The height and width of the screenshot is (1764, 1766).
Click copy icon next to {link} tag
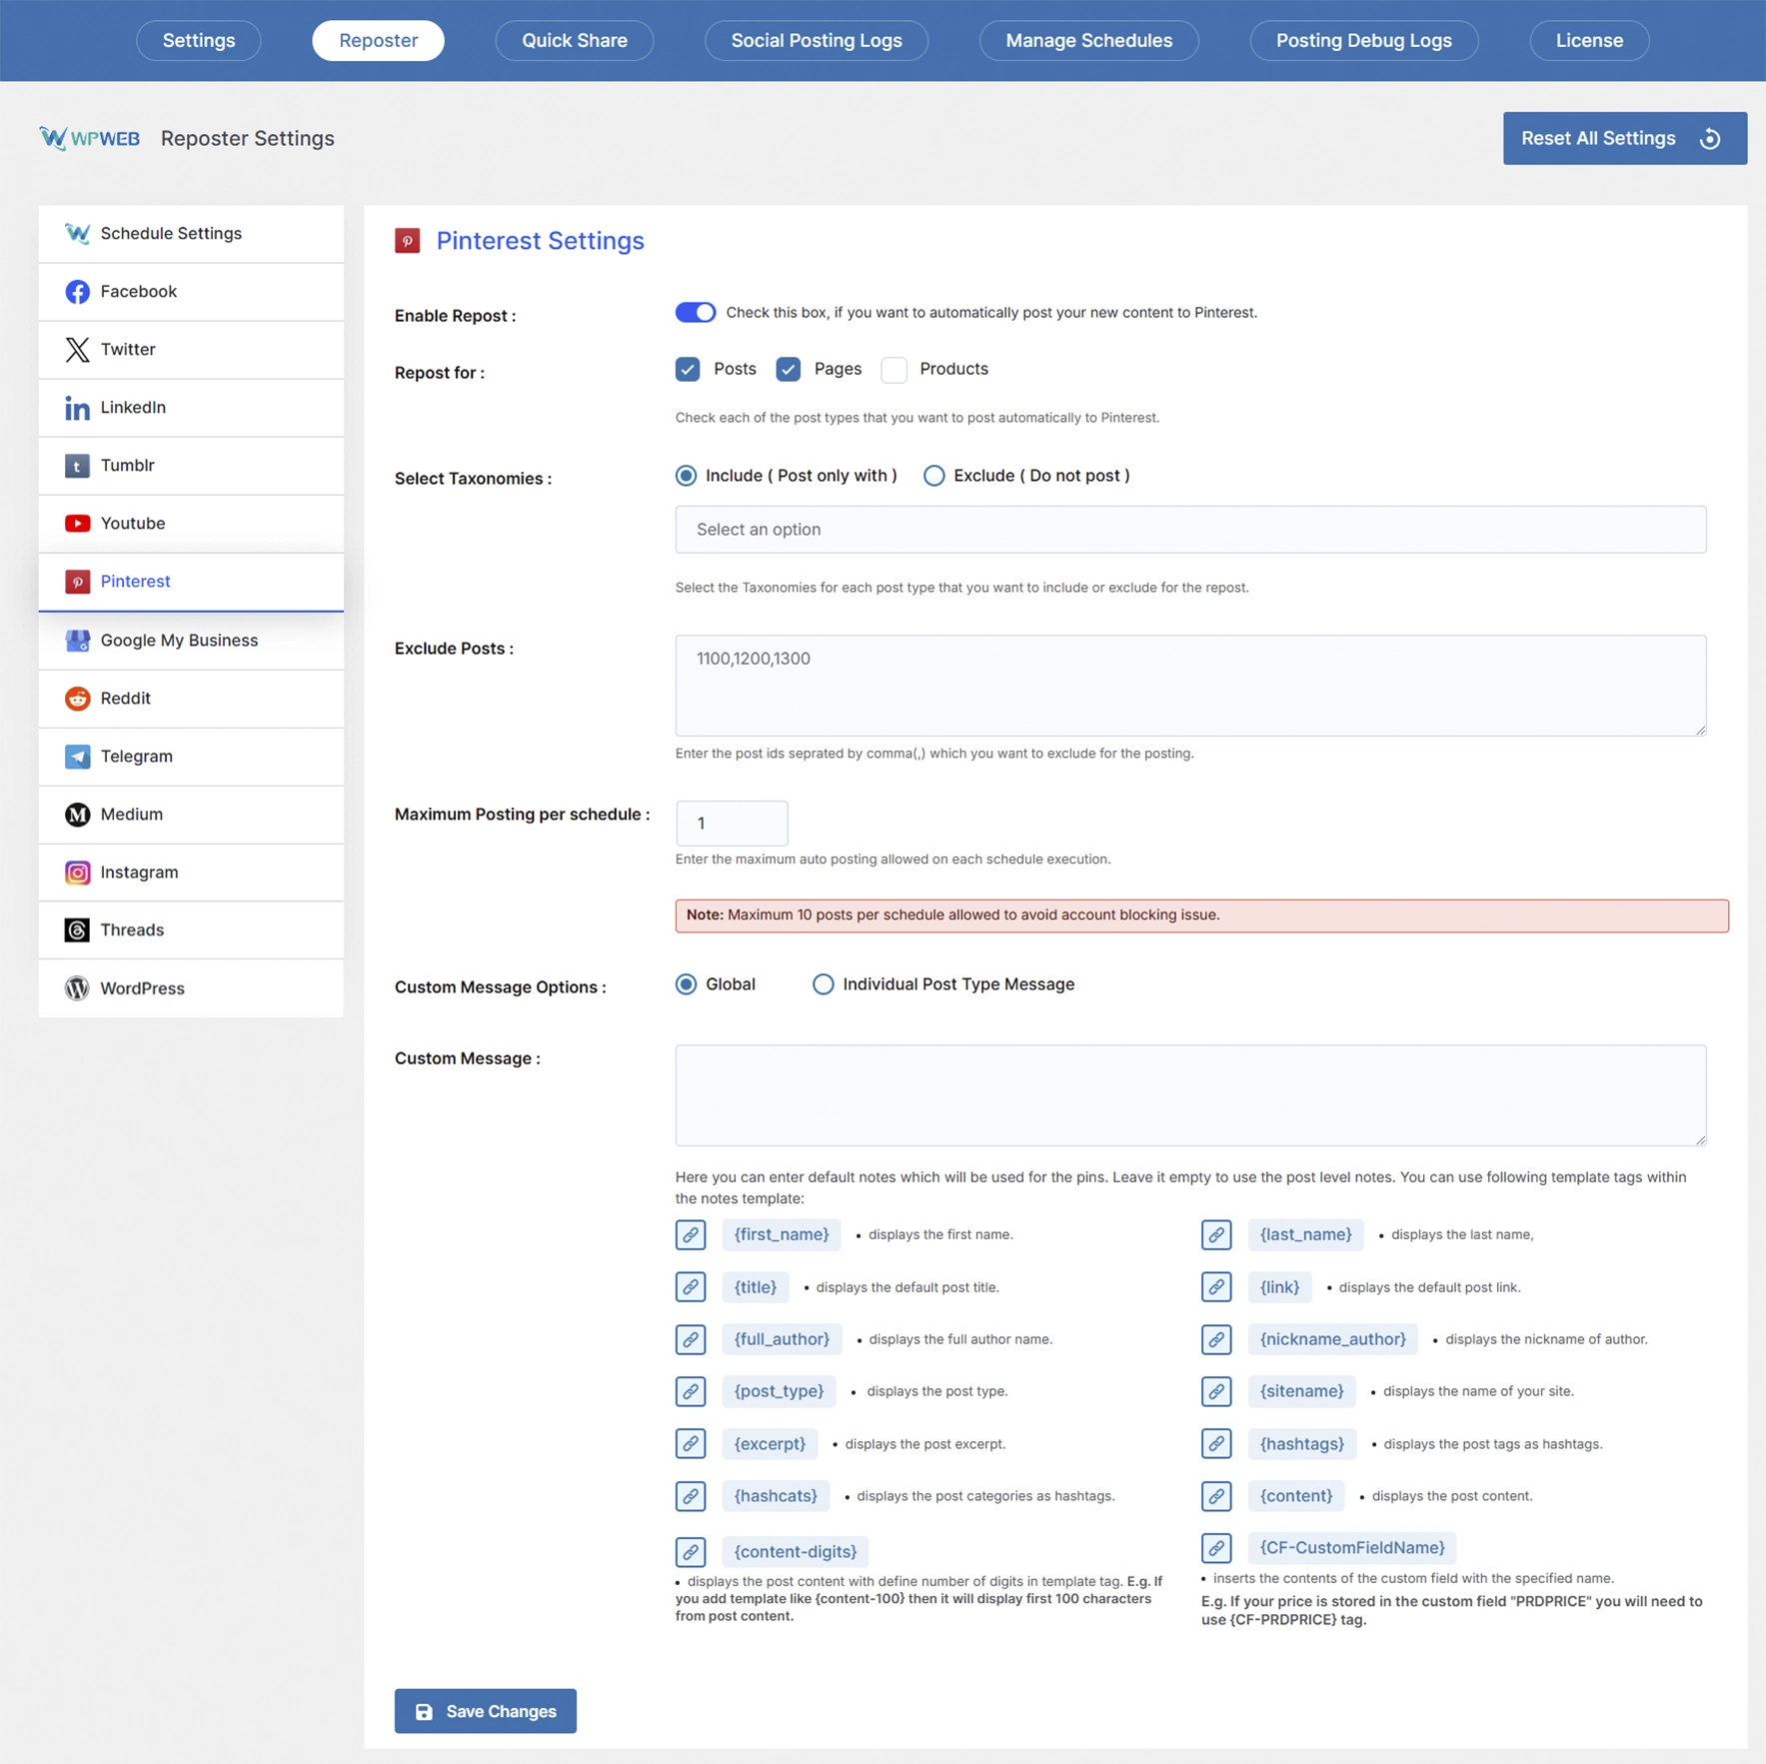(x=1216, y=1287)
